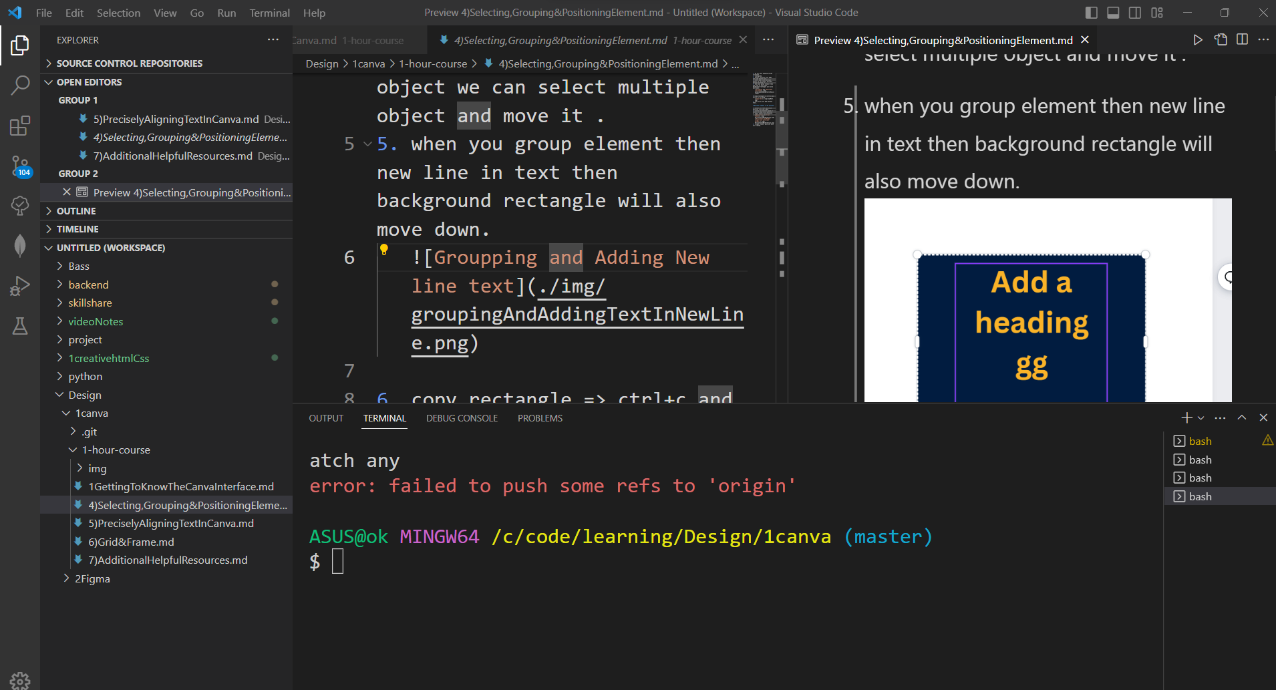Click the editor minimap

click(764, 100)
